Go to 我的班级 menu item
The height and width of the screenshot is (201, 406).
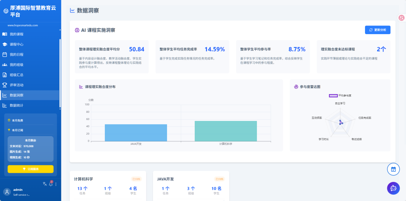[30, 64]
